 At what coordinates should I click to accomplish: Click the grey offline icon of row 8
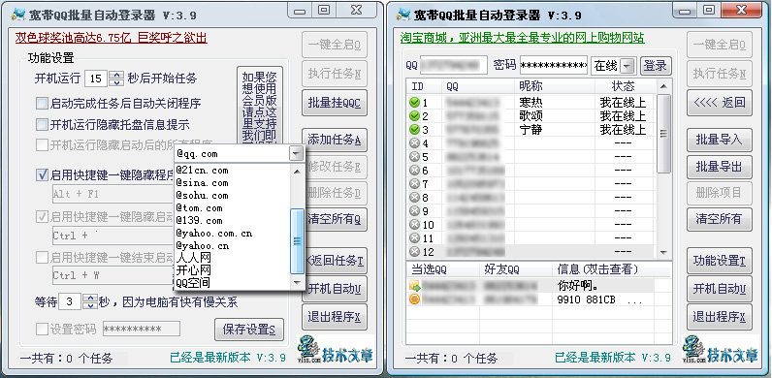414,198
